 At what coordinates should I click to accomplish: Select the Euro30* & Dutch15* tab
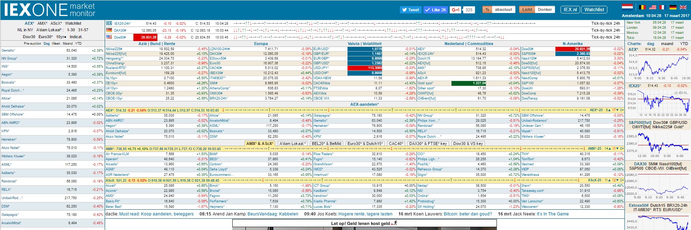pyautogui.click(x=365, y=144)
